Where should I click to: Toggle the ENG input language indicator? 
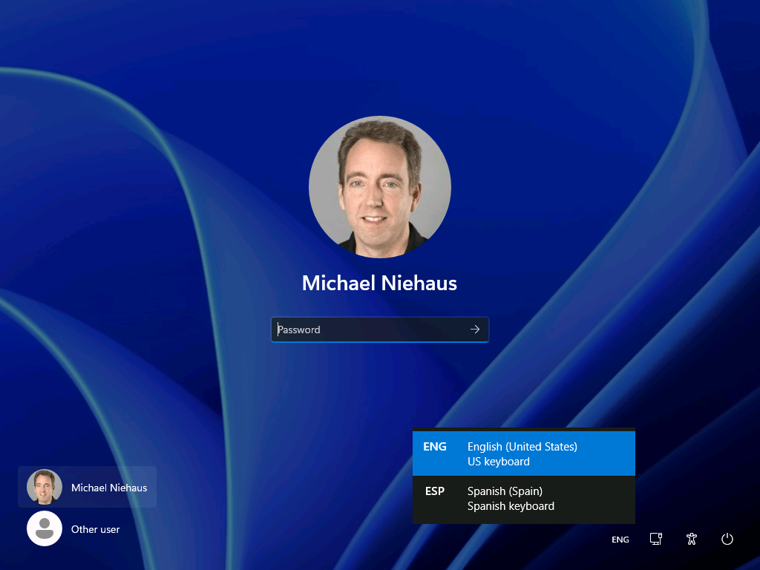620,540
